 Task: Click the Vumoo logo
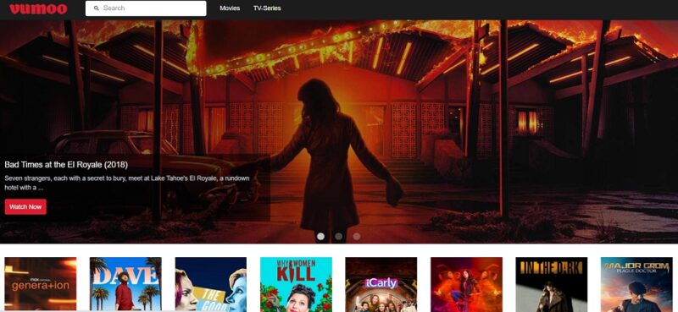(38, 8)
